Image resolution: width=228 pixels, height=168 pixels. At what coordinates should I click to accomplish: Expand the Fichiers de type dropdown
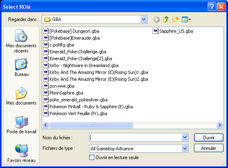coord(185,149)
